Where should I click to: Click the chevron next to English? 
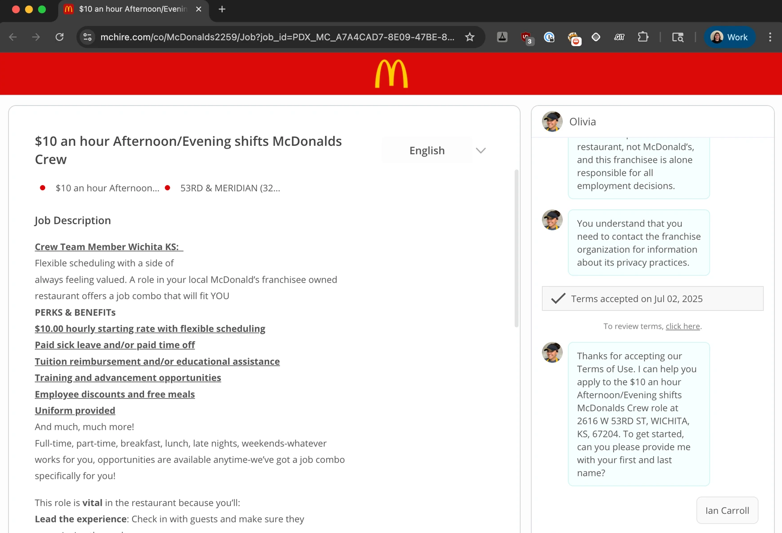(481, 151)
